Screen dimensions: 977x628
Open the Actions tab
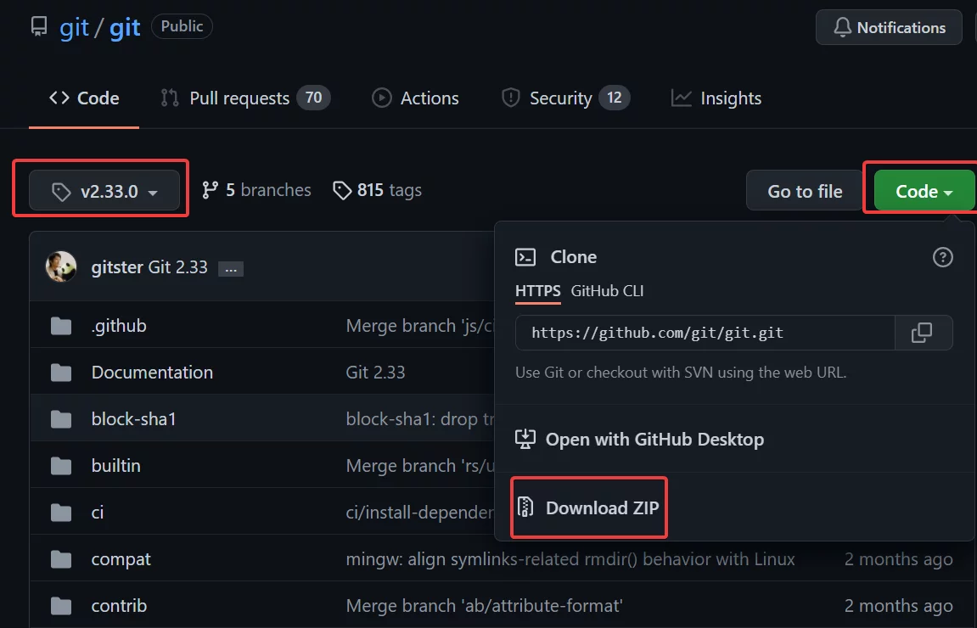tap(415, 98)
